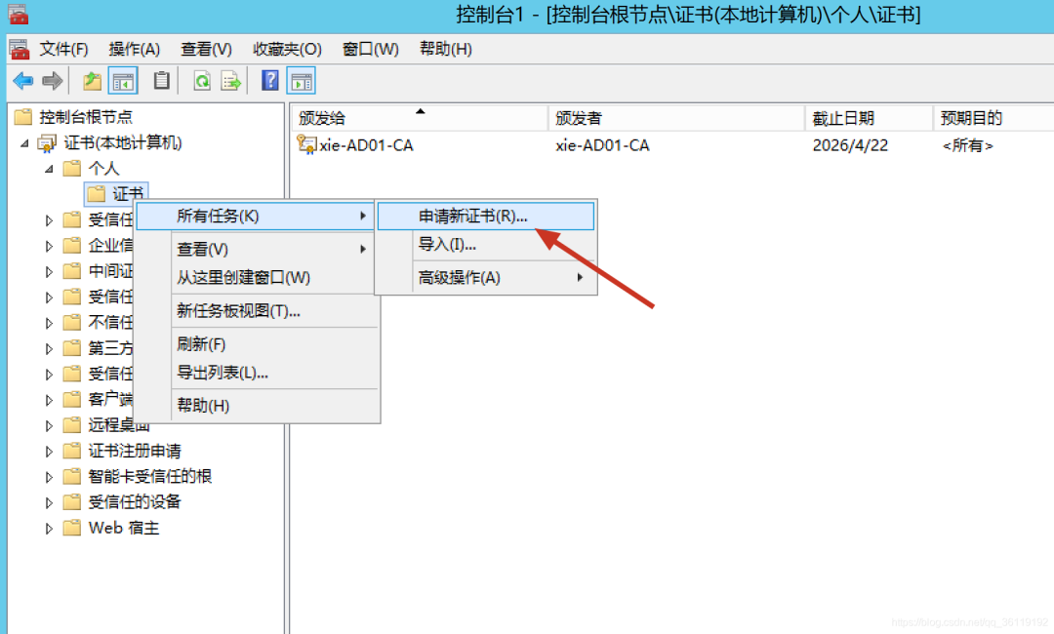The height and width of the screenshot is (634, 1054).
Task: Toggle the Show/Hide Action Pane icon
Action: 302,81
